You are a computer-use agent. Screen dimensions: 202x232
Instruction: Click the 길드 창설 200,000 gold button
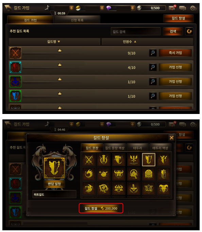point(101,208)
